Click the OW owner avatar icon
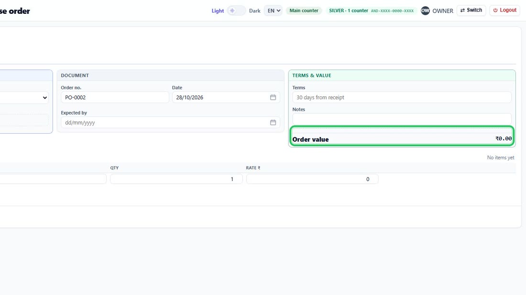Screen dimensions: 526x295 tap(425, 11)
